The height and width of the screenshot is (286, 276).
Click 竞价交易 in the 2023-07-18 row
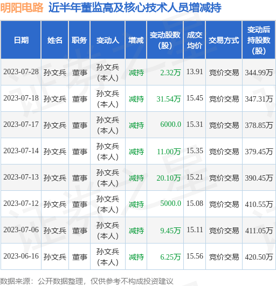(224, 99)
